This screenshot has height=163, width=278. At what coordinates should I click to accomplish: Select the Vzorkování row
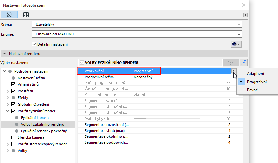[154, 71]
